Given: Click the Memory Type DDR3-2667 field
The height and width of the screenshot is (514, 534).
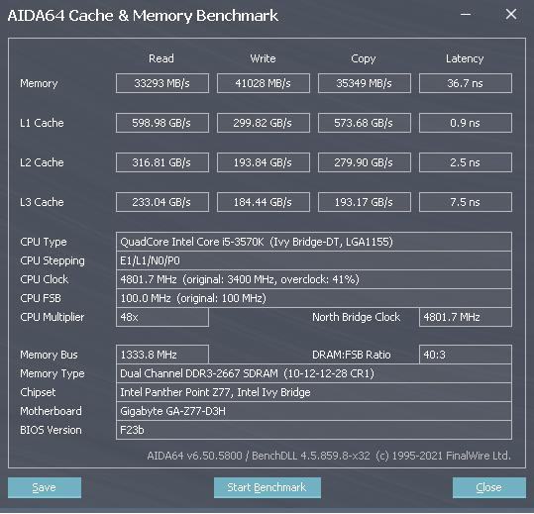Looking at the screenshot, I should coord(314,373).
